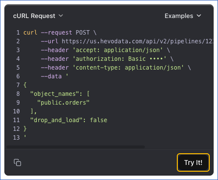Image resolution: width=218 pixels, height=180 pixels.
Task: Copy the cURL request to clipboard
Action: pyautogui.click(x=17, y=162)
